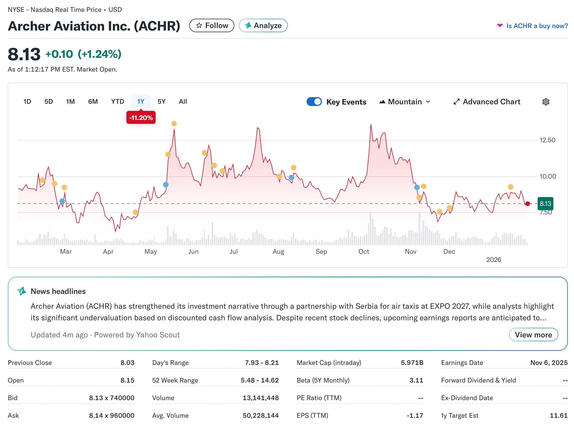Select the YTD time range

pos(118,102)
